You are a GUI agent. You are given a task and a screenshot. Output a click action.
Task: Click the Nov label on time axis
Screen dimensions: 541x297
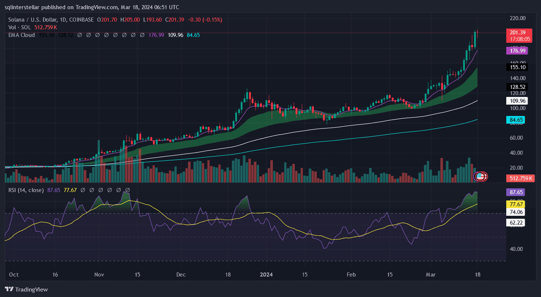pyautogui.click(x=99, y=274)
